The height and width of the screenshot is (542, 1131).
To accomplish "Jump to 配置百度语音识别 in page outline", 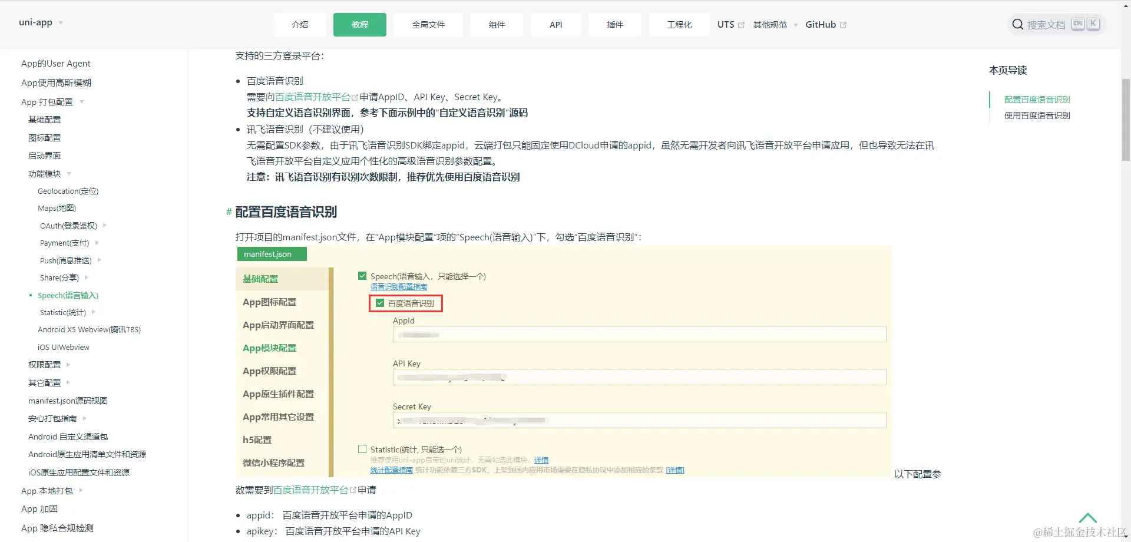I will [1037, 100].
